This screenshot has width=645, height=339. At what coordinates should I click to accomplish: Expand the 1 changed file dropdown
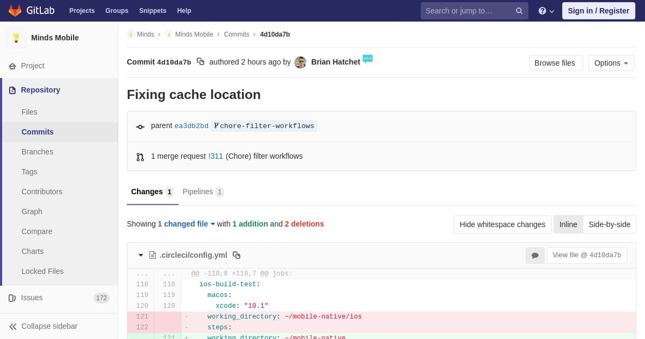click(x=186, y=224)
